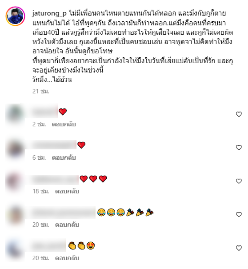Image resolution: width=248 pixels, height=269 pixels.
Task: Like the three red hearts comment
Action: pos(239,181)
